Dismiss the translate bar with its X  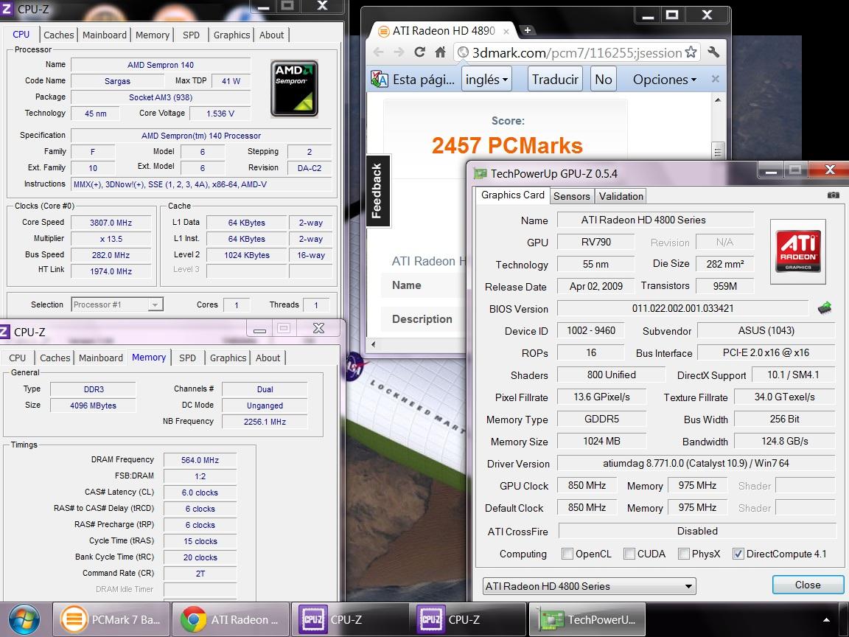tap(716, 79)
